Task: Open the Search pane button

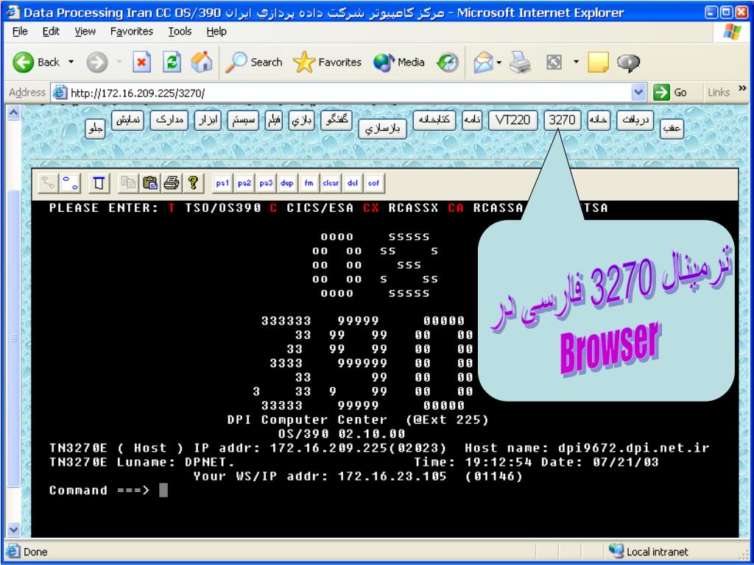Action: [254, 62]
